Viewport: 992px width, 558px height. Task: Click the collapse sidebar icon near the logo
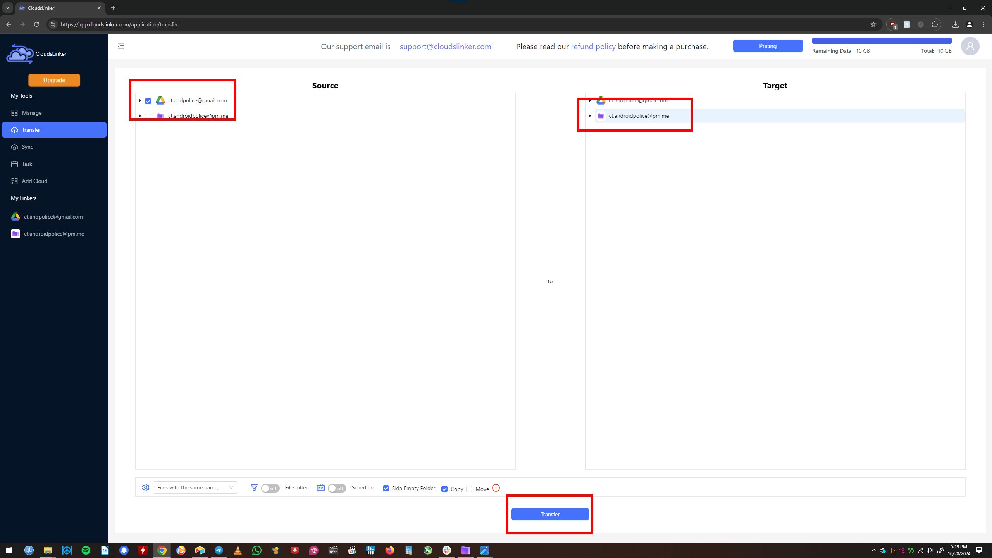pyautogui.click(x=121, y=46)
